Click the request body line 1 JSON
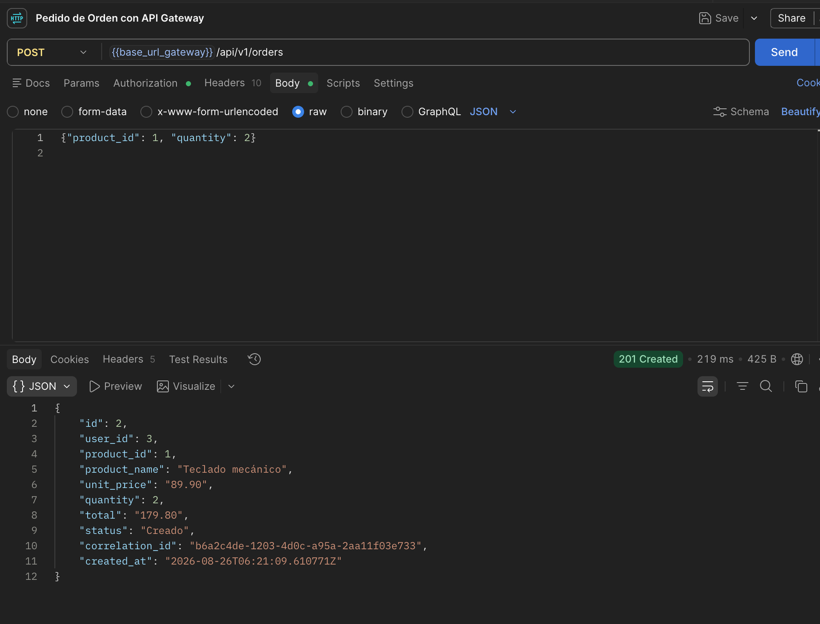Screen dimensions: 820x624 coord(158,138)
